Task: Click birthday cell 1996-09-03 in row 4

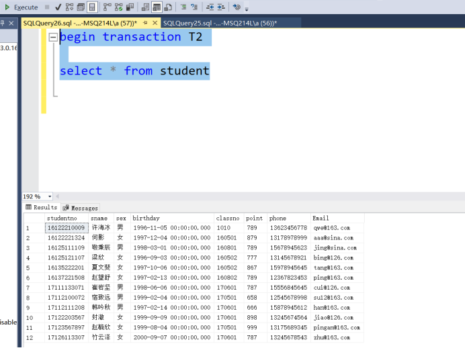Action: [172, 257]
